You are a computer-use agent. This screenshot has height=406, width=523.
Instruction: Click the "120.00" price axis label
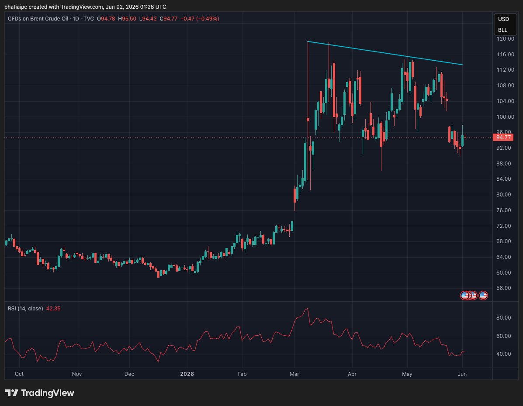coord(505,39)
